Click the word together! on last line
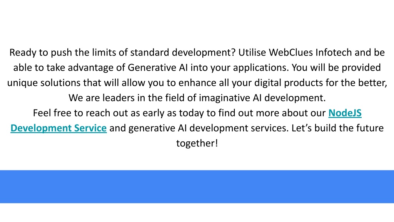394x222 pixels. point(197,143)
